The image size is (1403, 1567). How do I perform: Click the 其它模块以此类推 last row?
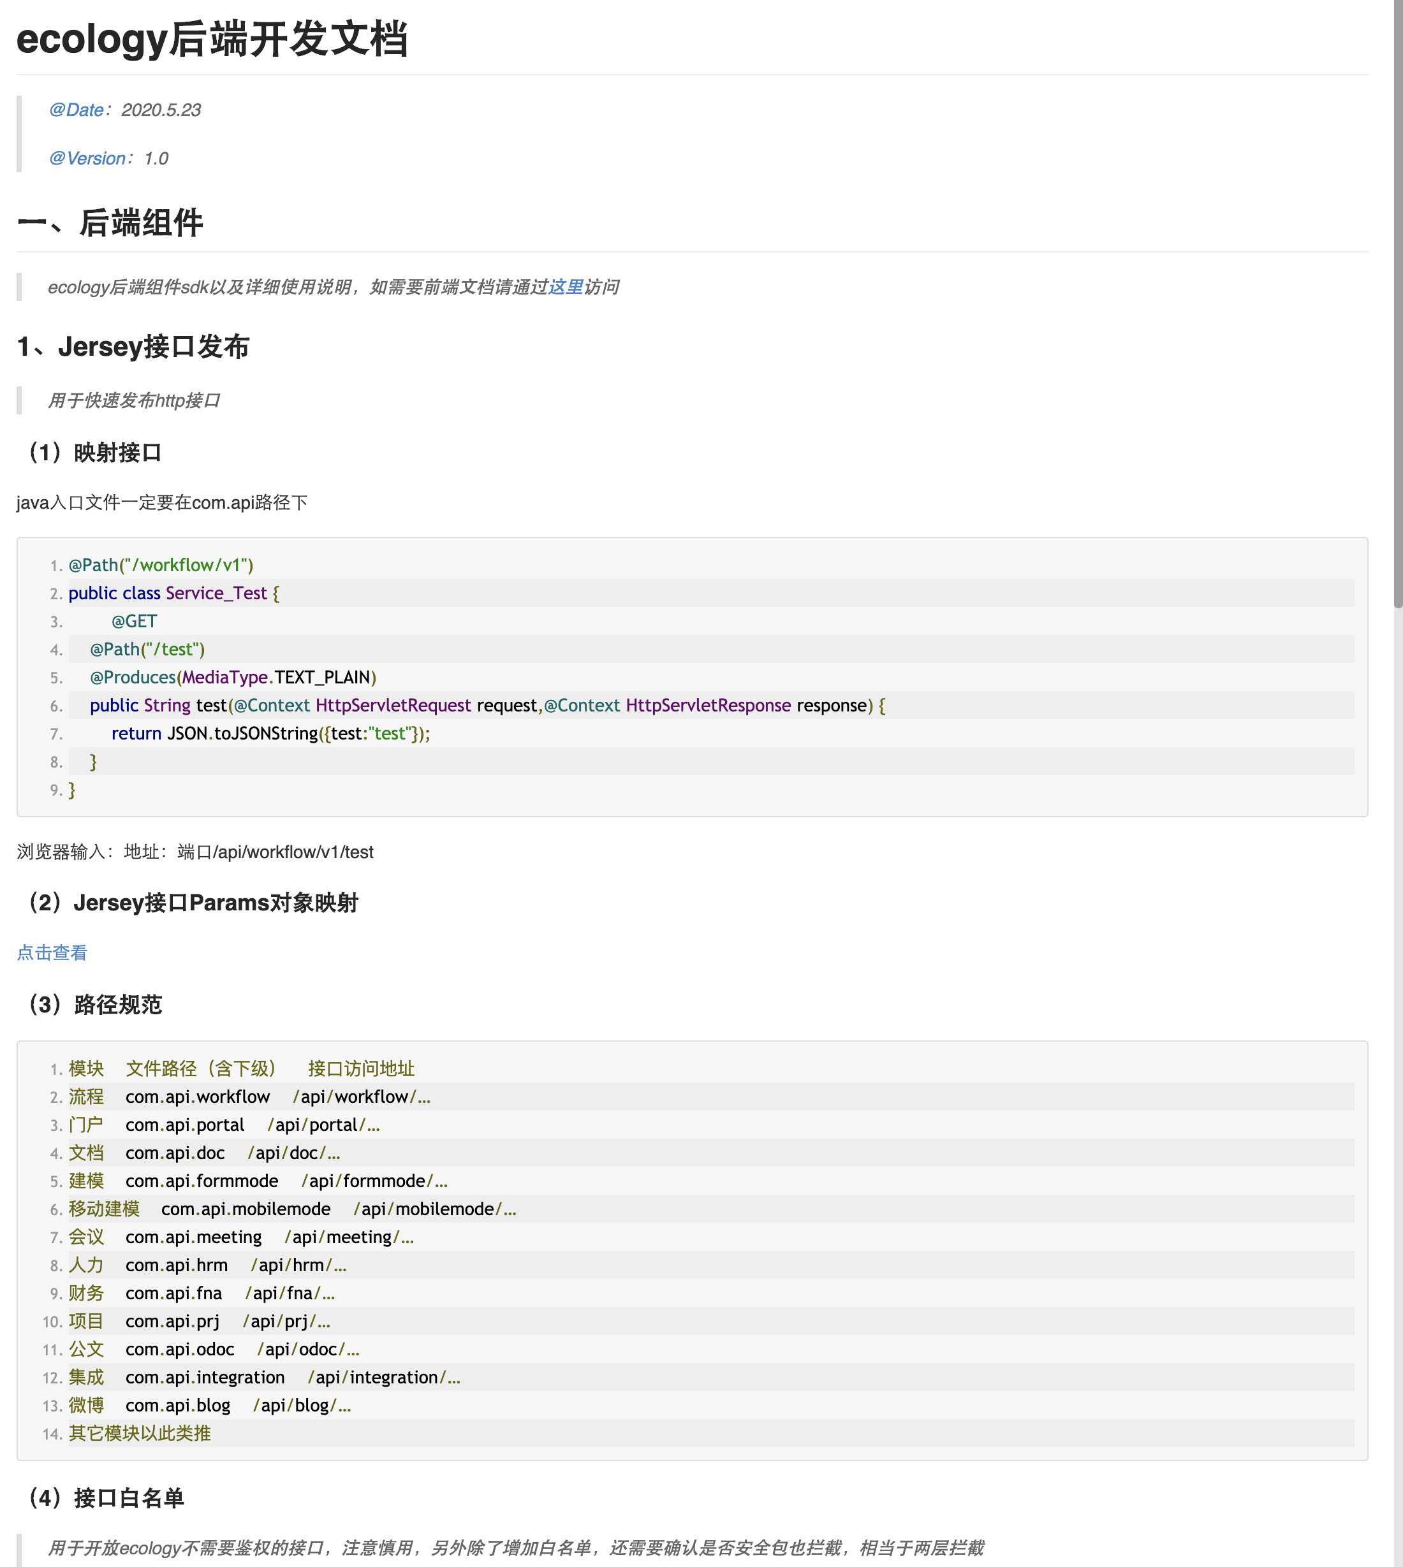click(x=140, y=1434)
